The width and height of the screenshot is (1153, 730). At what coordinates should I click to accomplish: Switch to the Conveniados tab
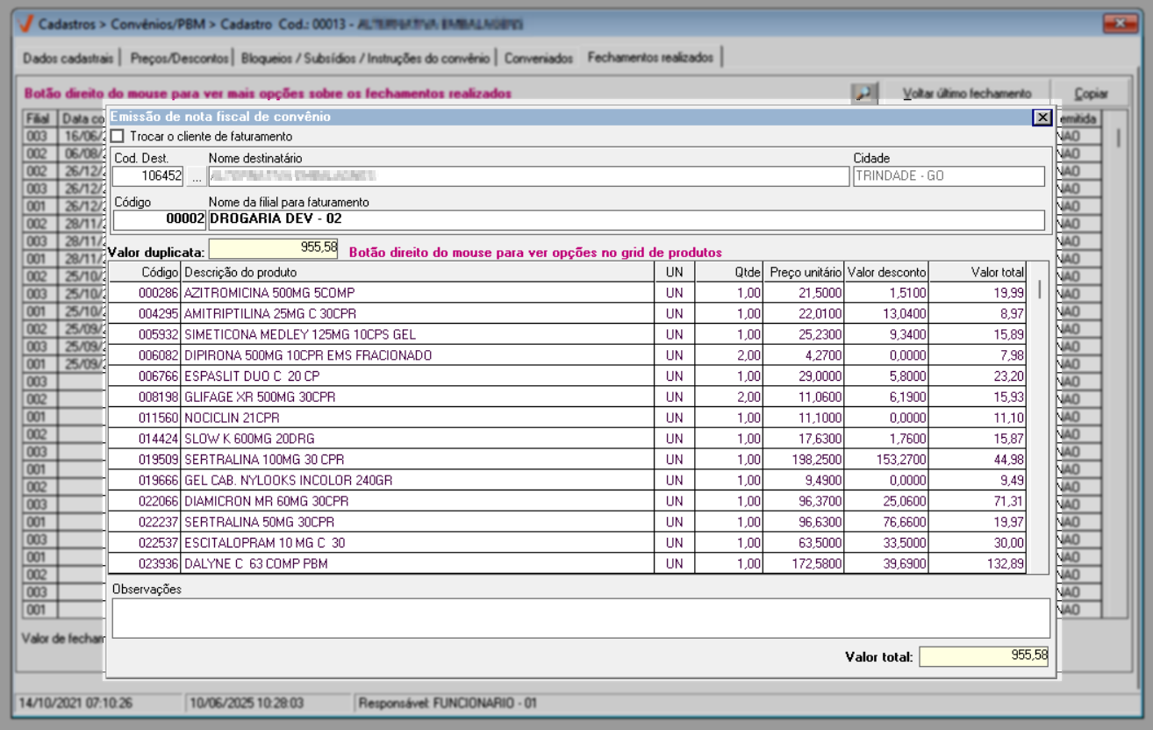[x=538, y=58]
